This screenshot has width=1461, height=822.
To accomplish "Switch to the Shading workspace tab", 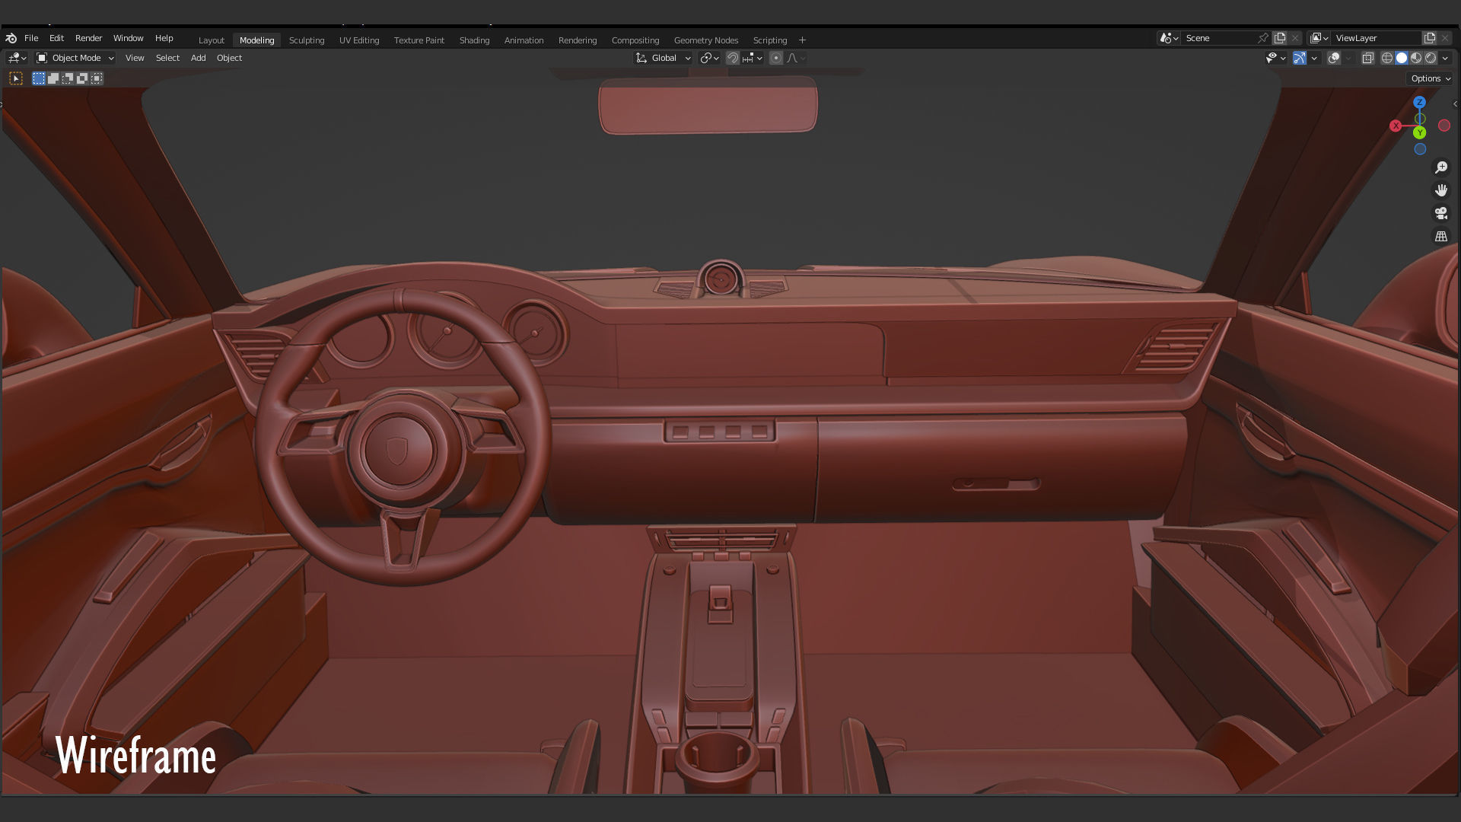I will click(475, 40).
